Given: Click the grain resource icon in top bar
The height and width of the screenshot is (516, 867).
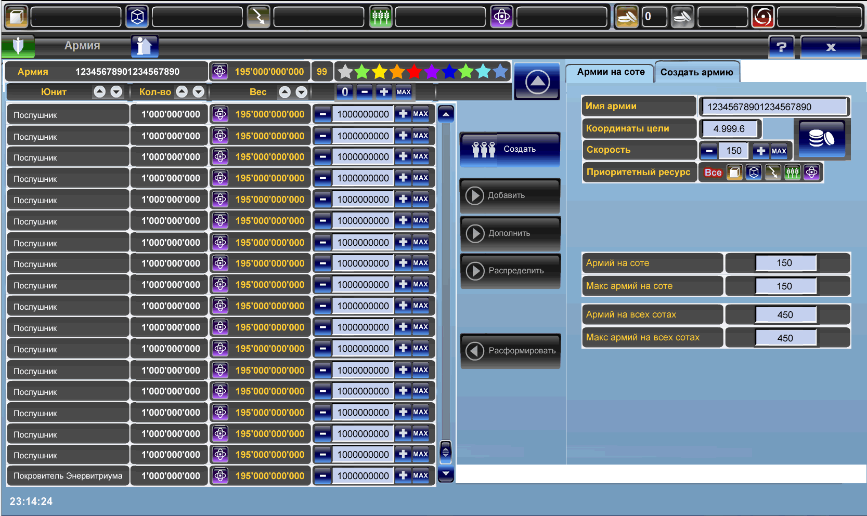Looking at the screenshot, I should [380, 17].
